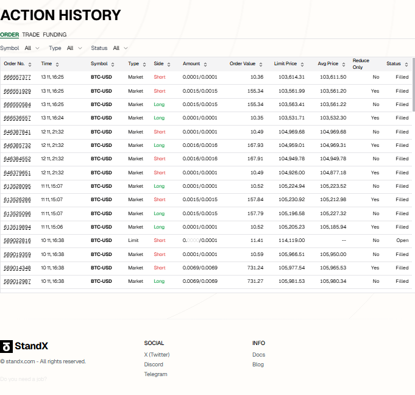Screen dimensions: 415x395
Task: Sort by Order Value column arrows
Action: pyautogui.click(x=261, y=65)
